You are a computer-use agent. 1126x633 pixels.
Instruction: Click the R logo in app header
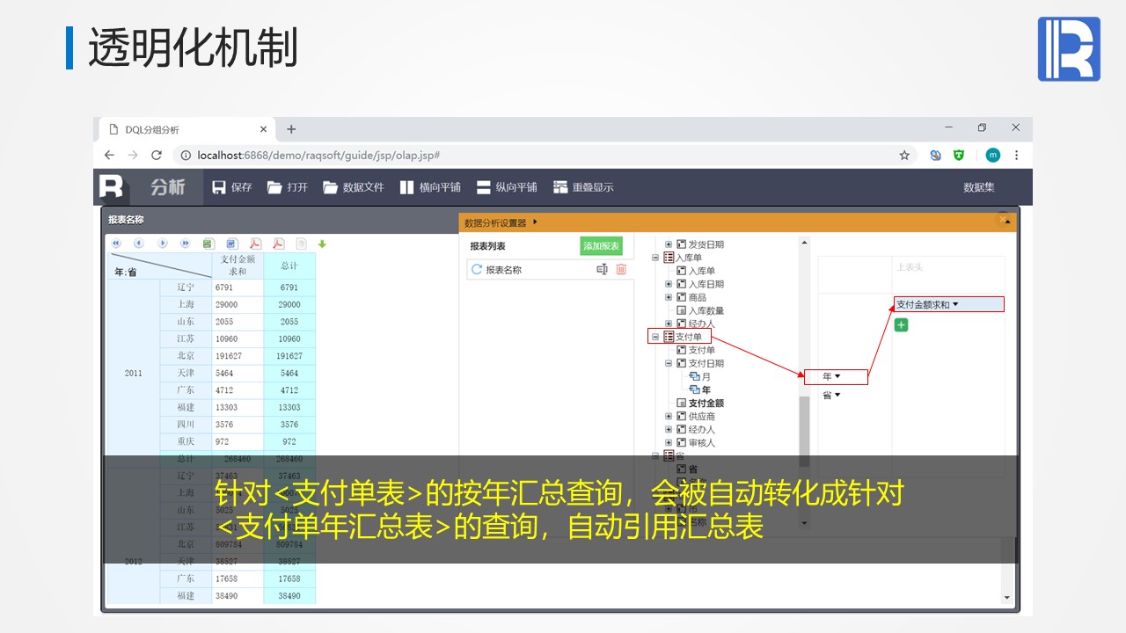(112, 187)
